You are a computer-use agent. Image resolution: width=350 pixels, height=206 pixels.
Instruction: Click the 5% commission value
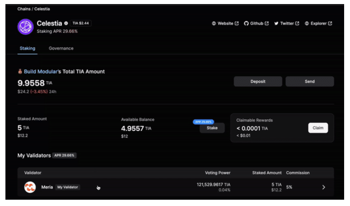pos(289,187)
